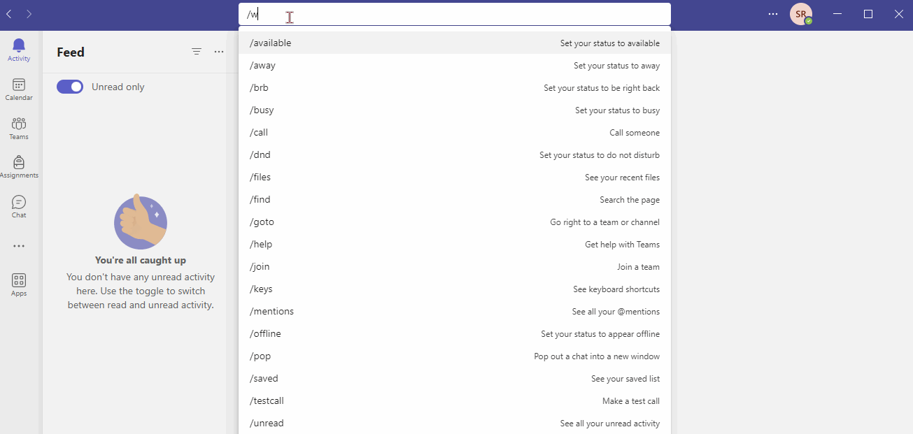Pick the /join command
The image size is (913, 434).
455,267
